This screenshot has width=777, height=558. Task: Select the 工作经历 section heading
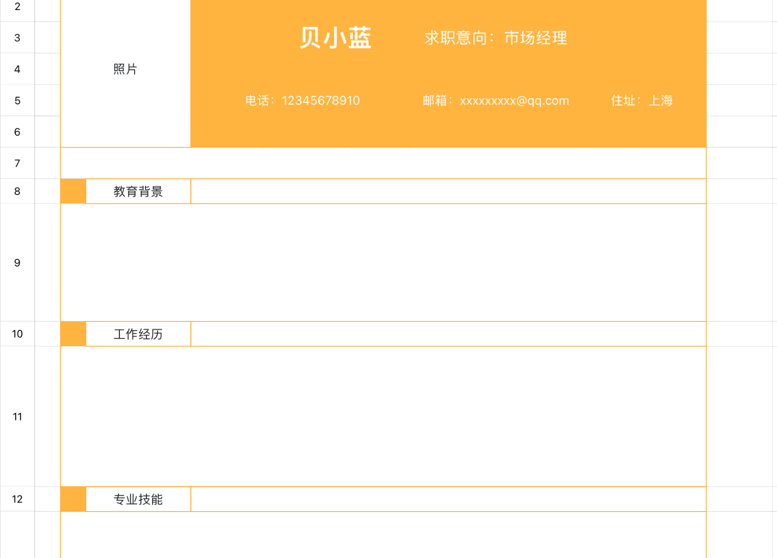(138, 334)
